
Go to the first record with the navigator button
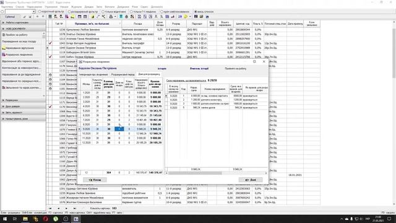point(50,208)
